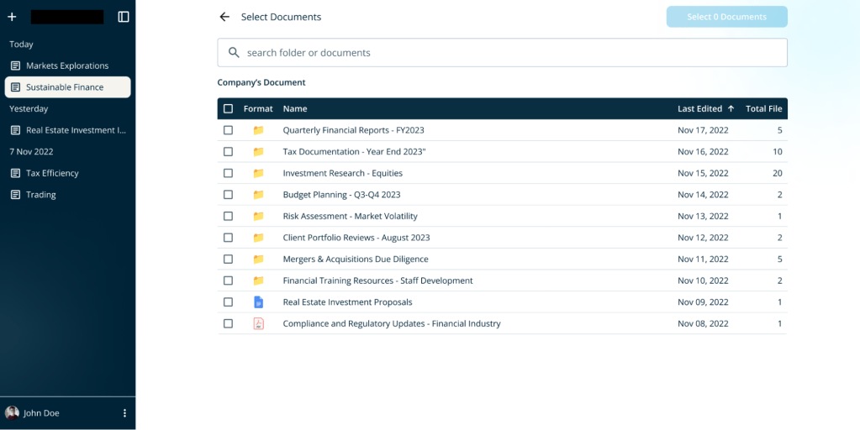Click the back arrow beside Select Documents
Screen dimensions: 860x430
tap(224, 17)
